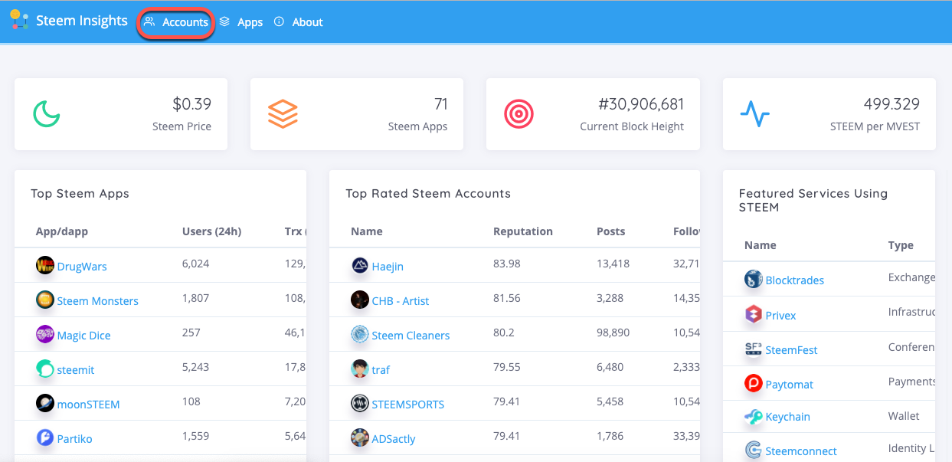Image resolution: width=952 pixels, height=462 pixels.
Task: Open the Accounts menu item
Action: [x=175, y=22]
